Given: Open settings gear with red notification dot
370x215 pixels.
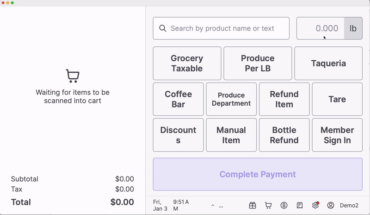Looking at the screenshot, I should pos(315,205).
